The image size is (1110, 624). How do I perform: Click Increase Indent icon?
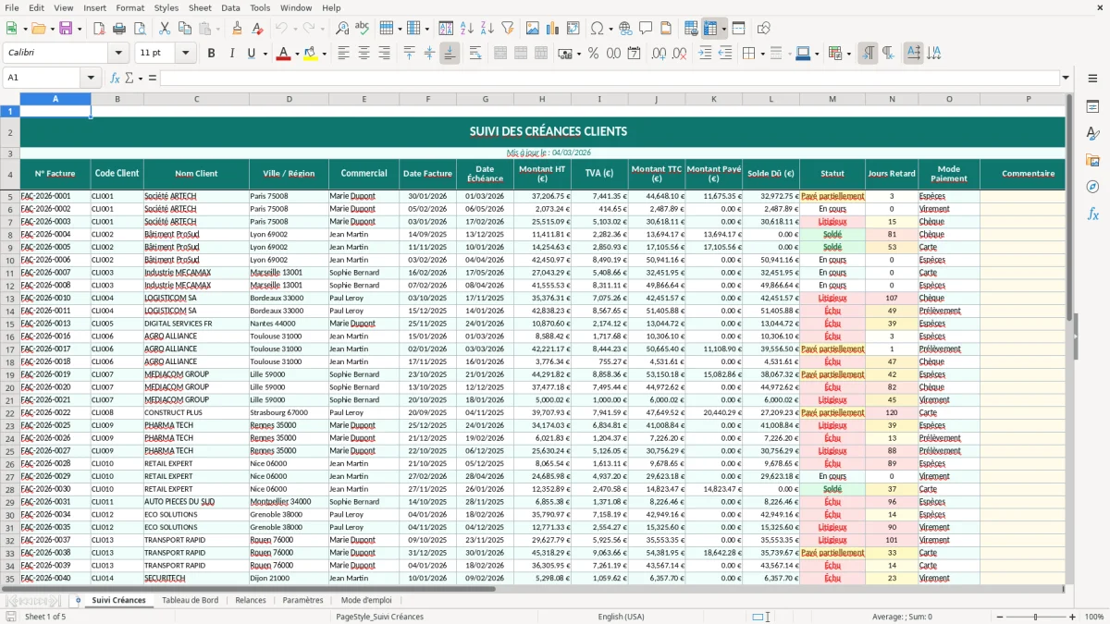[x=705, y=54]
